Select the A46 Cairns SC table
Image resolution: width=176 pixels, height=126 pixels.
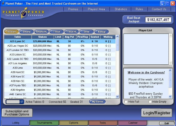60,94
